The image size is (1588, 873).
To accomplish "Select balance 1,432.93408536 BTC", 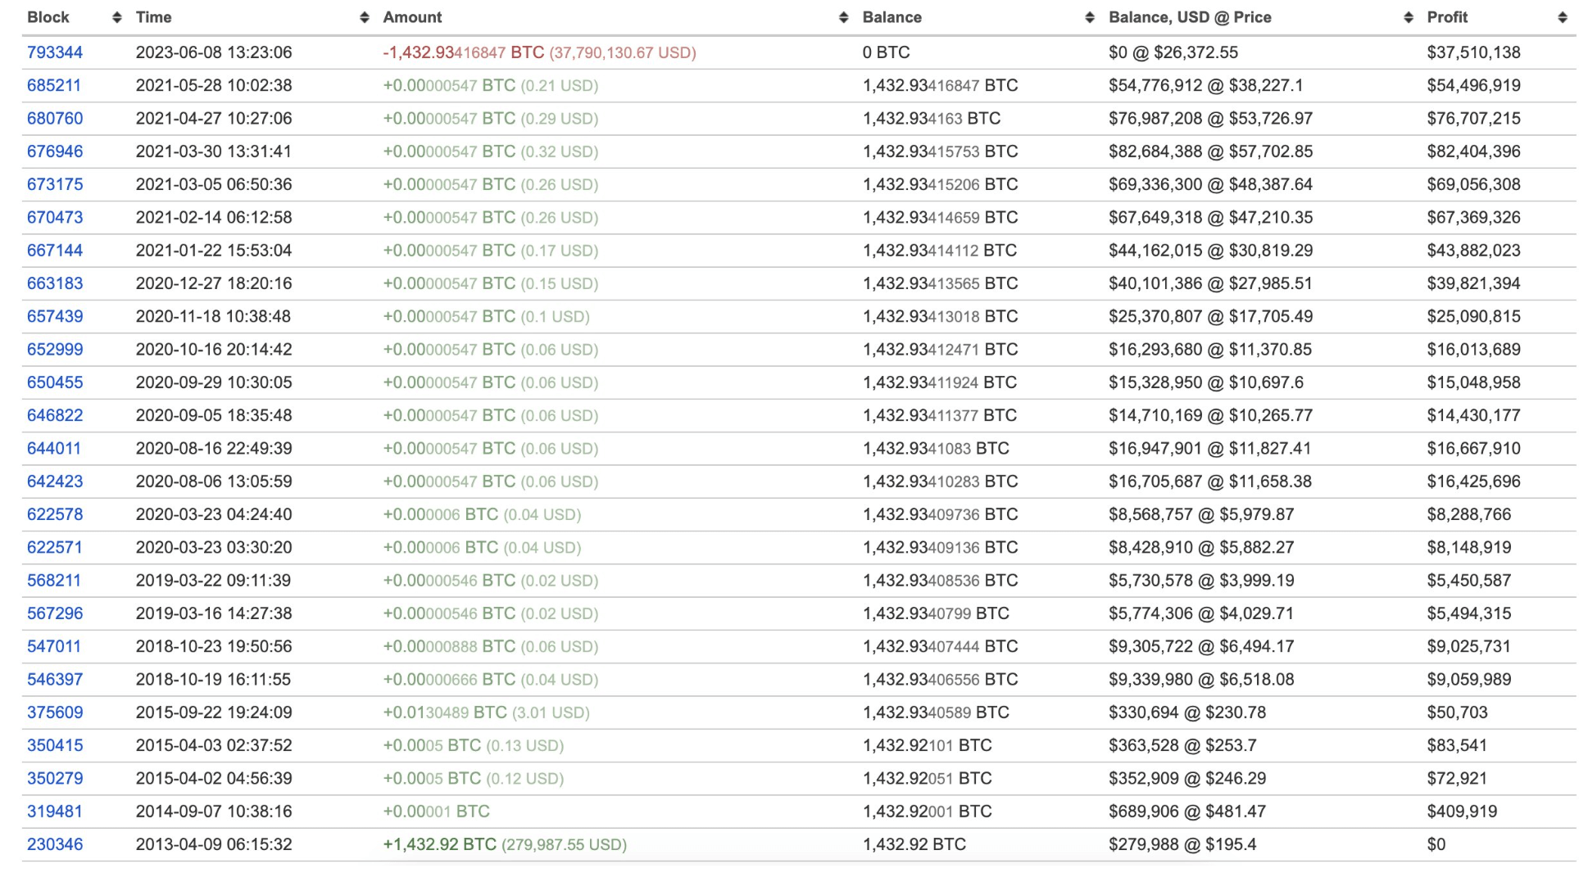I will tap(941, 581).
